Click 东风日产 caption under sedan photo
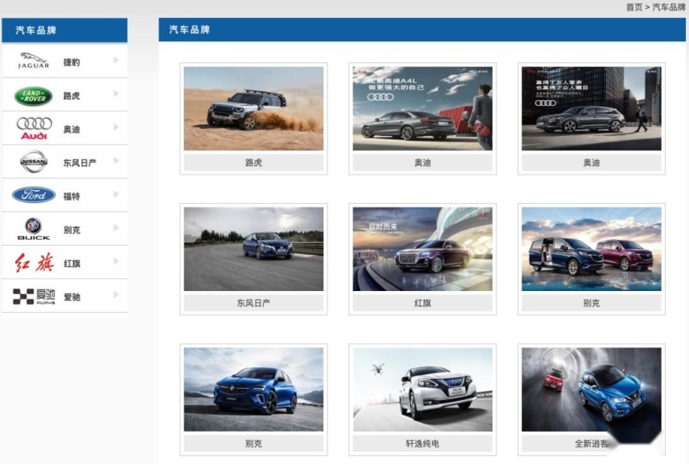 point(254,303)
